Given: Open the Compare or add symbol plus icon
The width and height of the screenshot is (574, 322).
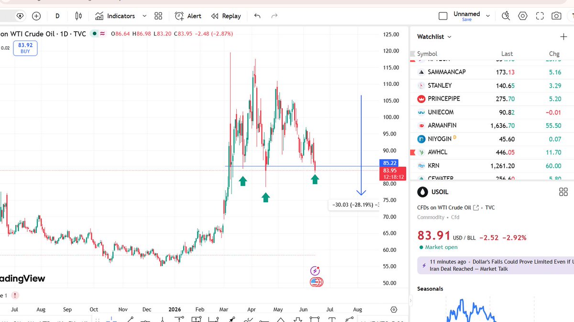Looking at the screenshot, I should pyautogui.click(x=36, y=16).
